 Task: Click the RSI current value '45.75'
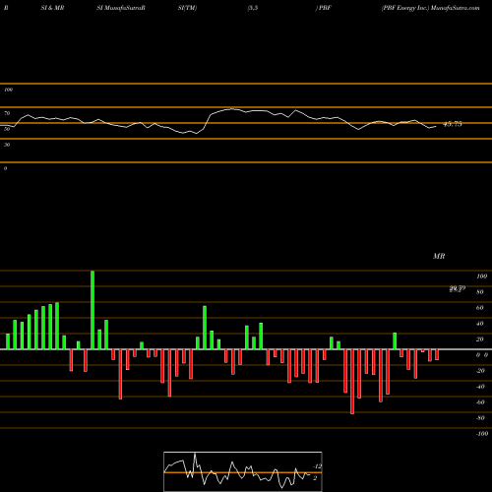pyautogui.click(x=453, y=124)
